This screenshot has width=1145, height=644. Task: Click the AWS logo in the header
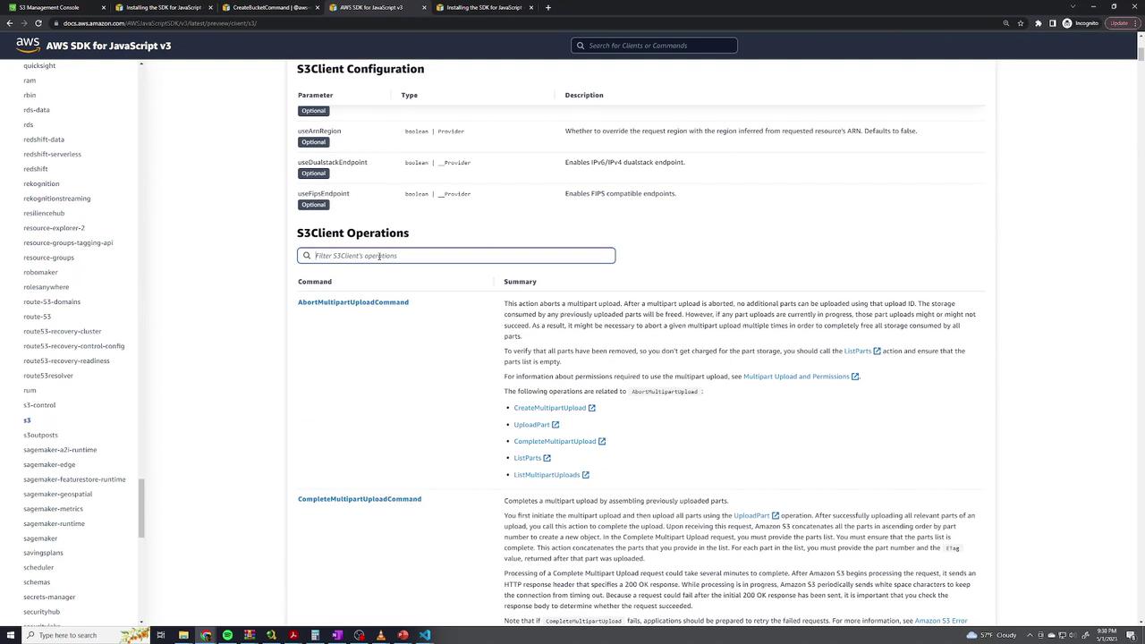coord(27,46)
